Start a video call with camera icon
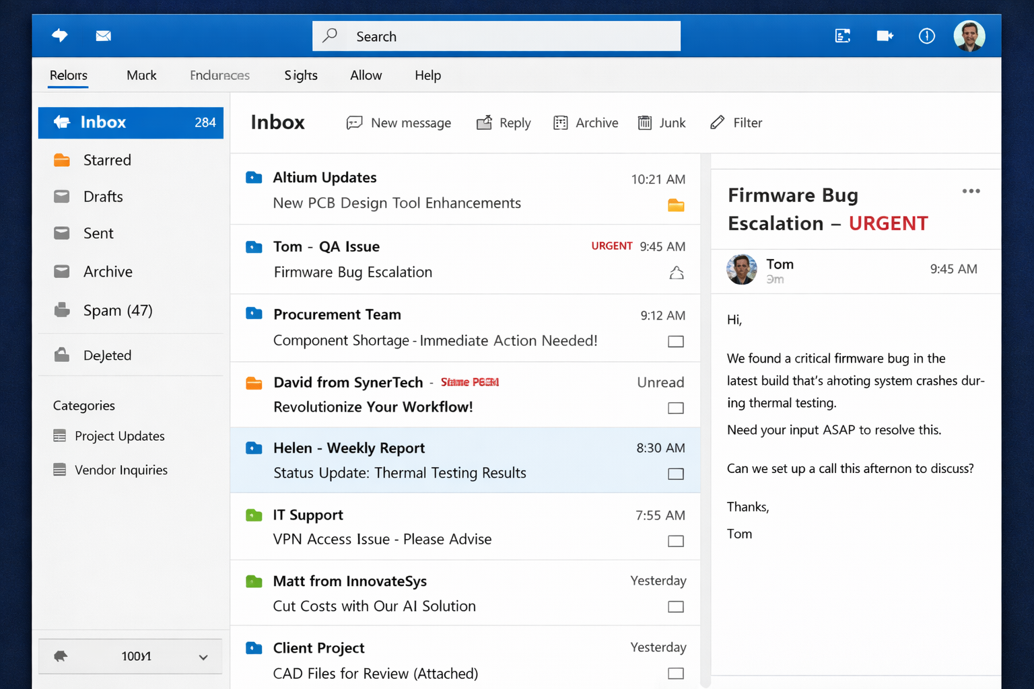This screenshot has height=689, width=1034. click(885, 36)
